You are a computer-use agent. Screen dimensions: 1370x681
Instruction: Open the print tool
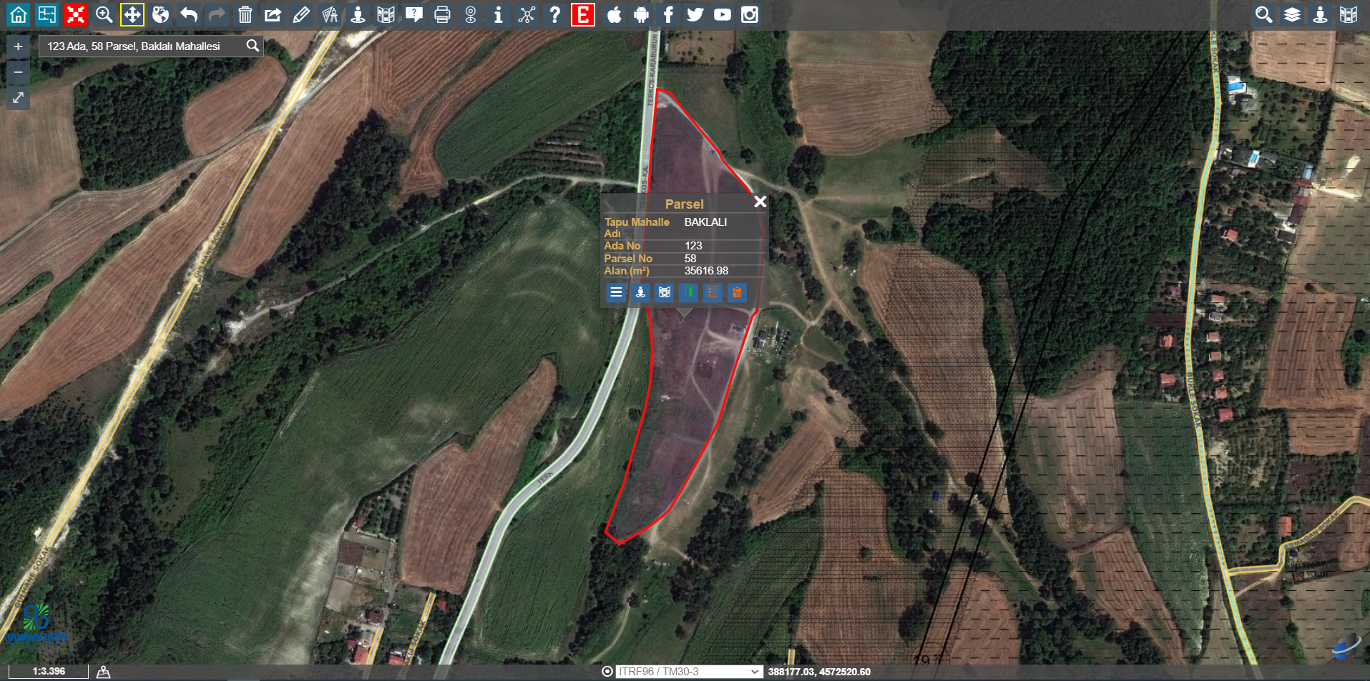pos(442,14)
